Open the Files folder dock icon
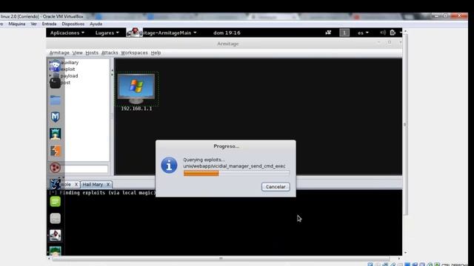Screen dimensions: 474x266 coord(55,100)
